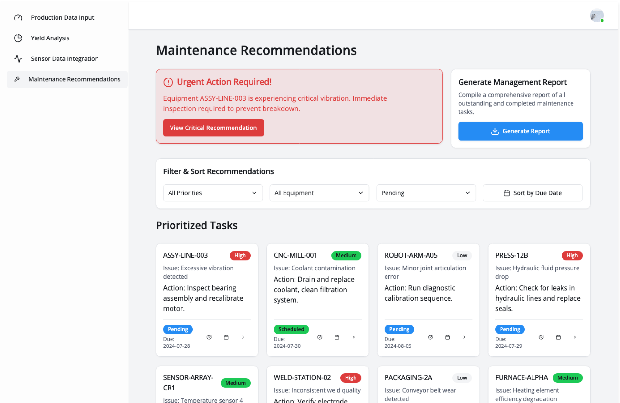Click the pie chart icon for Yield Analysis
Image resolution: width=620 pixels, height=403 pixels.
[x=18, y=38]
